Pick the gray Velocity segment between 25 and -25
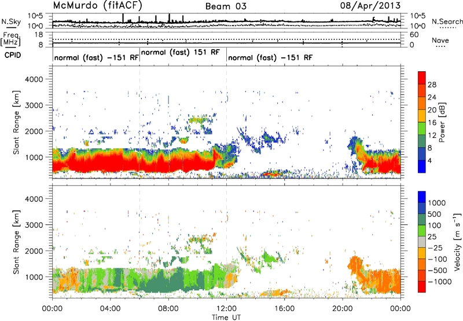463x321 pixels. click(x=422, y=242)
